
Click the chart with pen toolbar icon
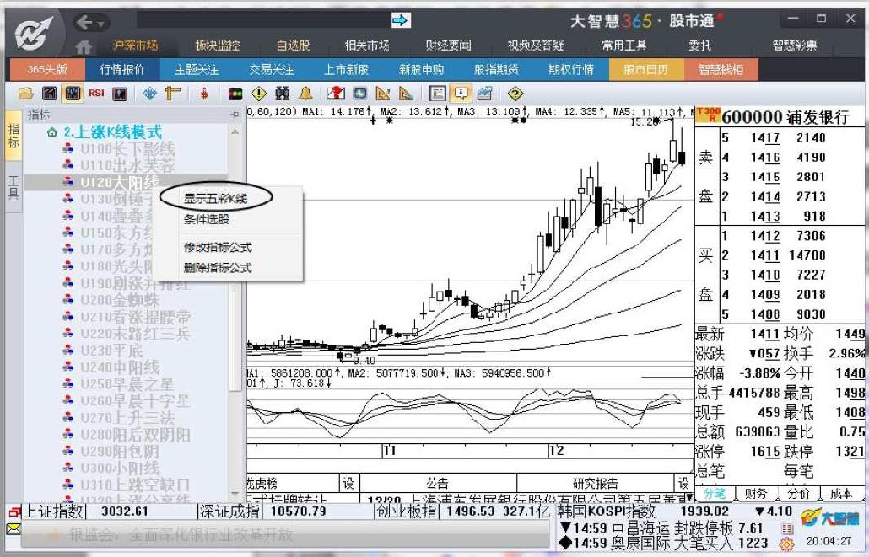tap(483, 93)
